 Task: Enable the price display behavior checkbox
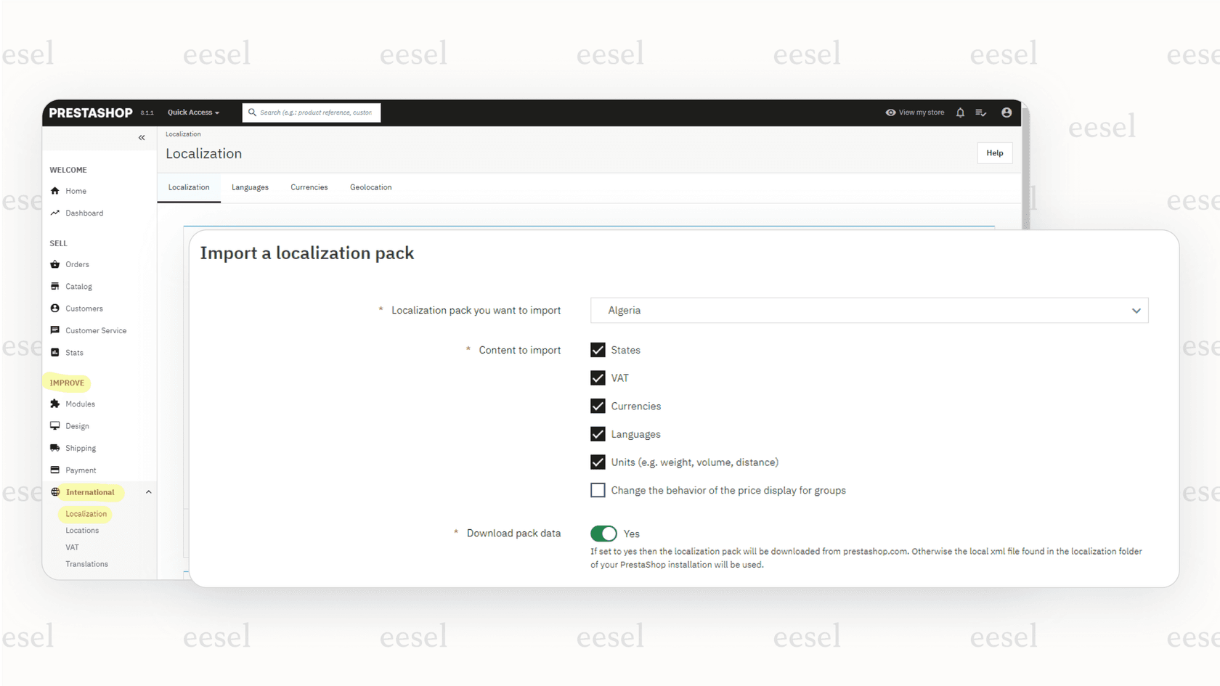[598, 490]
